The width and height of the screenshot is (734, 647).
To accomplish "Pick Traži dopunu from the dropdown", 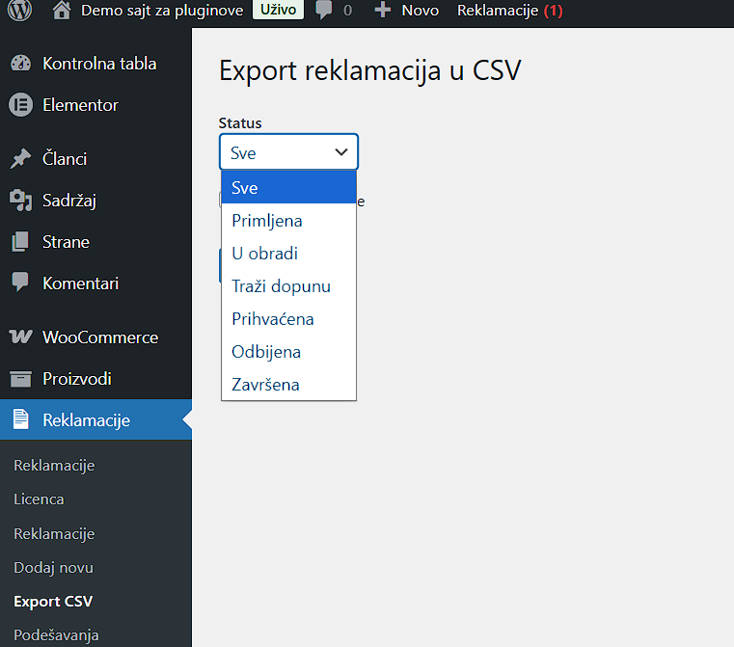I will tap(281, 286).
